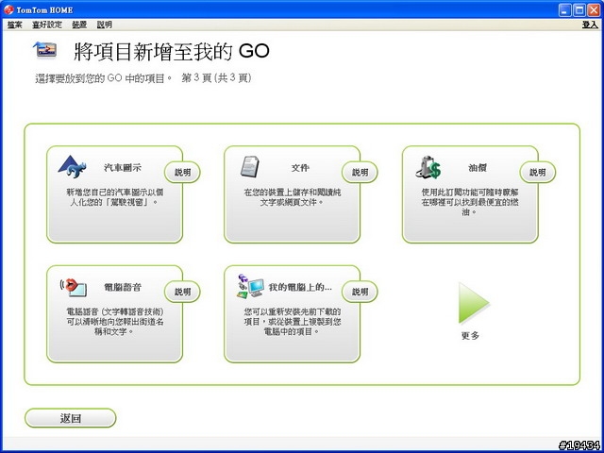This screenshot has height=453, width=604.
Task: Click the 汽車圖示 card description text
Action: click(x=115, y=196)
